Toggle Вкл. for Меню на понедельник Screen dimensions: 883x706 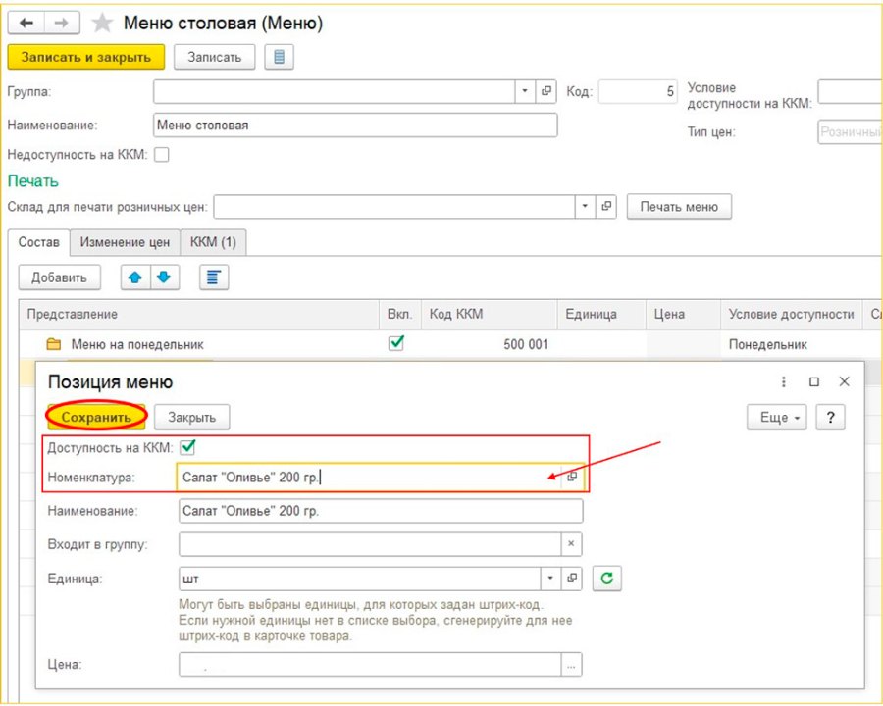[396, 343]
